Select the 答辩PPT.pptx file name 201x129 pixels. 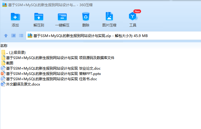click(53, 74)
